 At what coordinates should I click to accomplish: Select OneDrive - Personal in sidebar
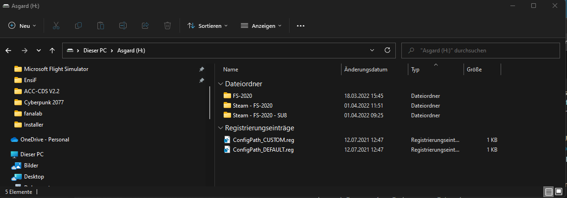(45, 140)
